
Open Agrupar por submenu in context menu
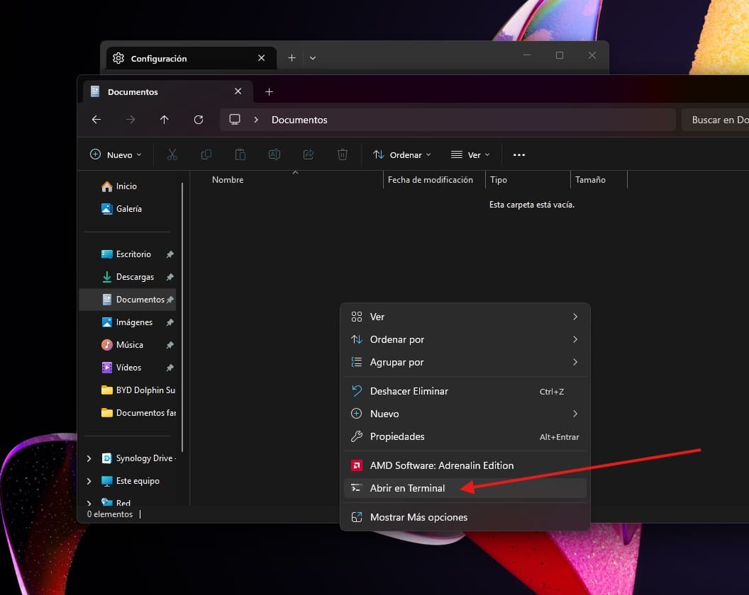point(465,362)
